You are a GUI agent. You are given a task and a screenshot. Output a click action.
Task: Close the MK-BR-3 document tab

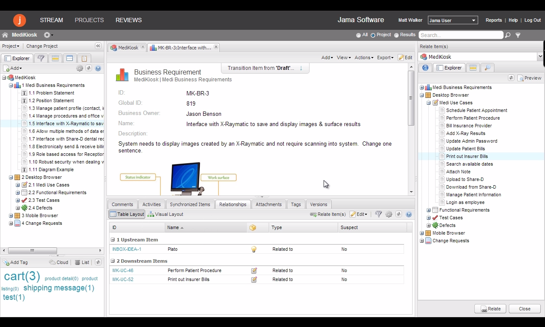click(x=216, y=47)
